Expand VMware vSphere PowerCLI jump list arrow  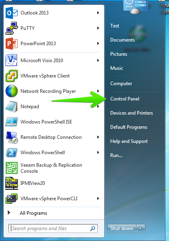(98, 199)
